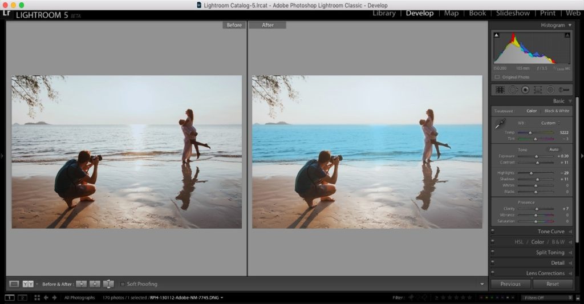Set treatment to Black & White
The image size is (584, 304).
point(557,111)
